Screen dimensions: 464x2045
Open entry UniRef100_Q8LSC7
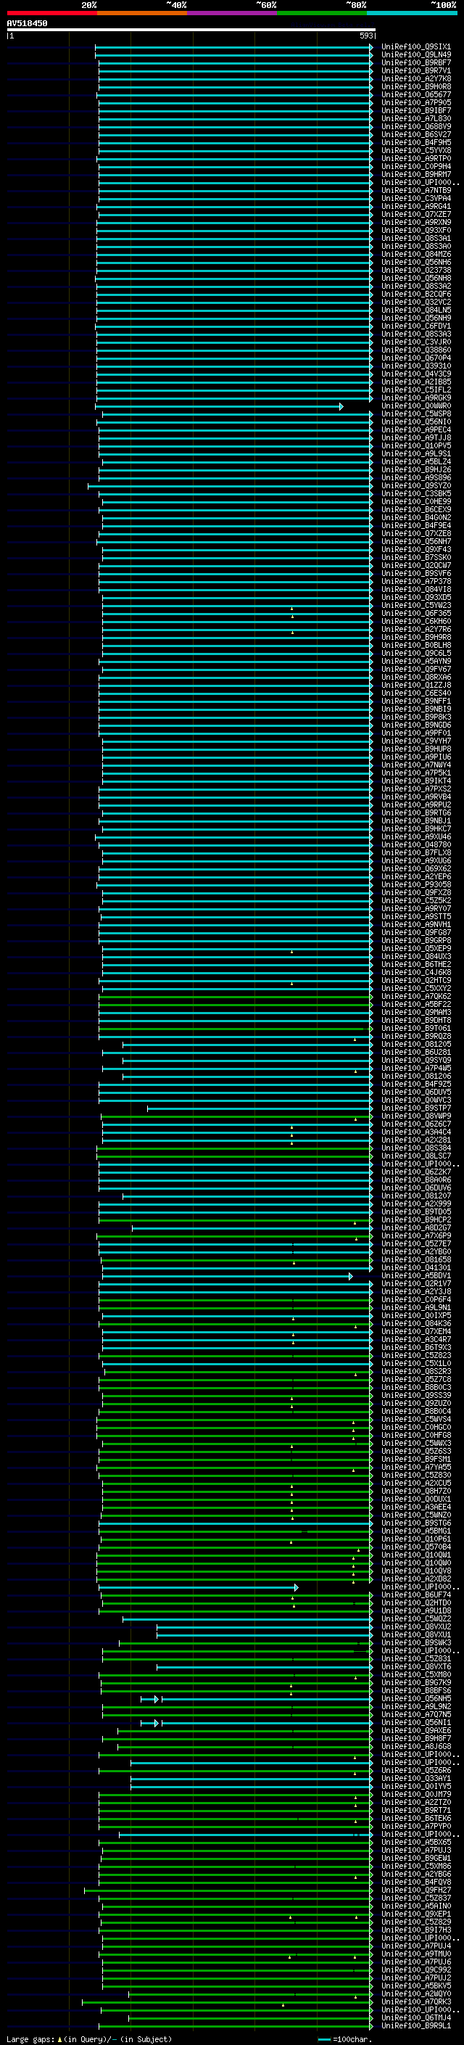(415, 1156)
